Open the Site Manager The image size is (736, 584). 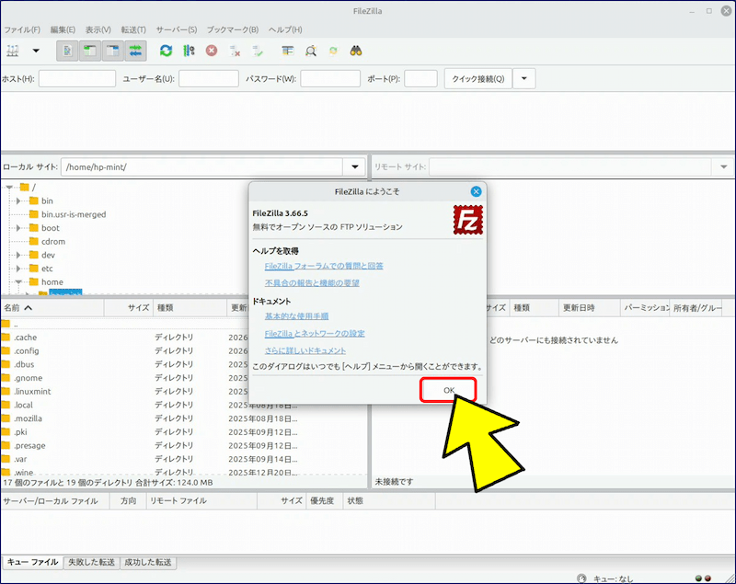point(14,52)
